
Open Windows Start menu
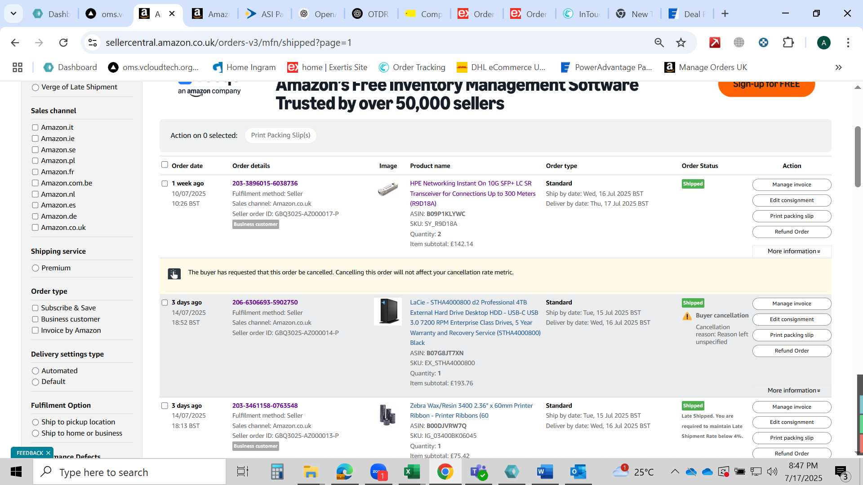tap(16, 472)
